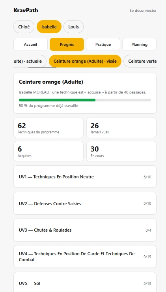Viewport: 166px width, 292px height.
Task: Expand UV1 Techniques En Position Neutre
Action: [x=85, y=177]
